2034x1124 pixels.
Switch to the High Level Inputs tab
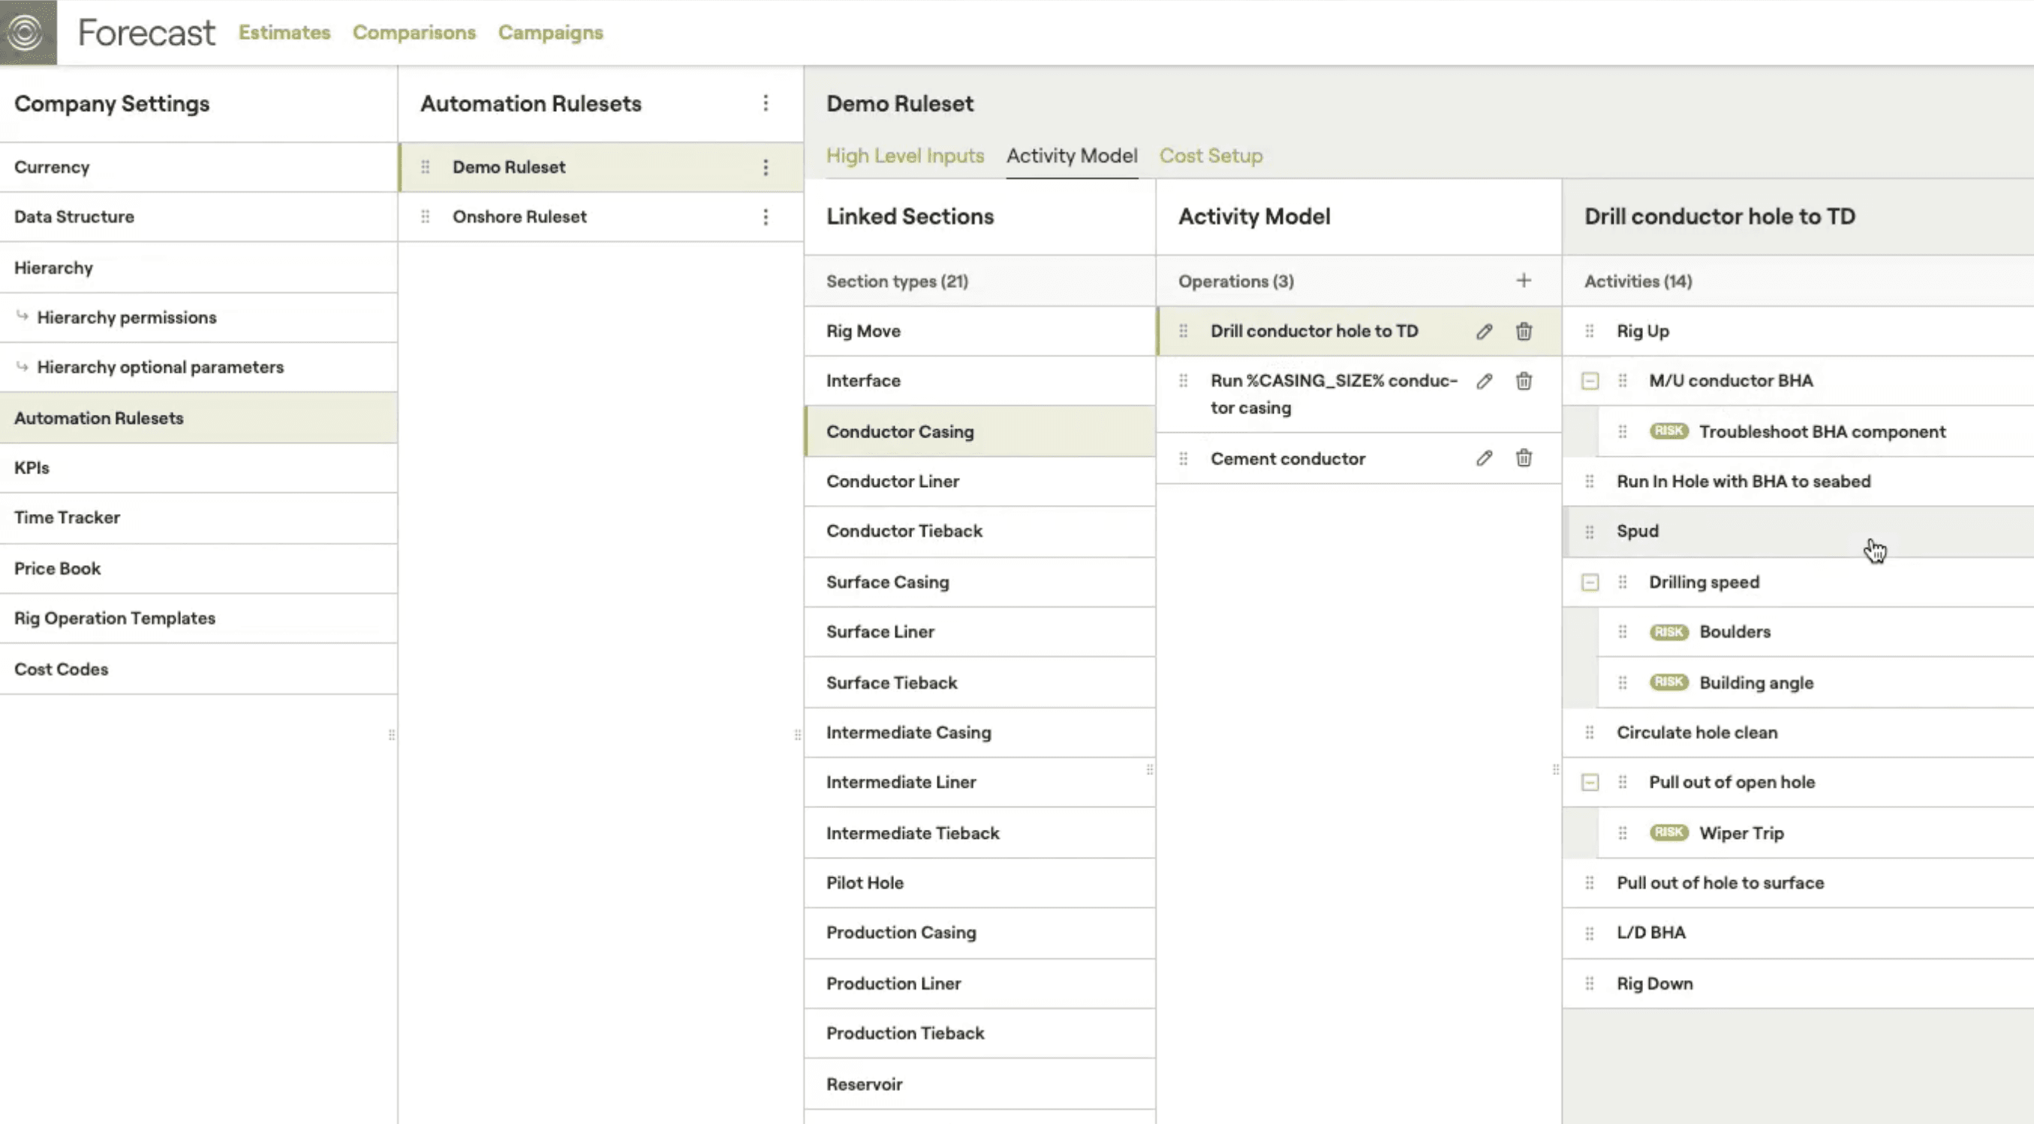coord(905,155)
